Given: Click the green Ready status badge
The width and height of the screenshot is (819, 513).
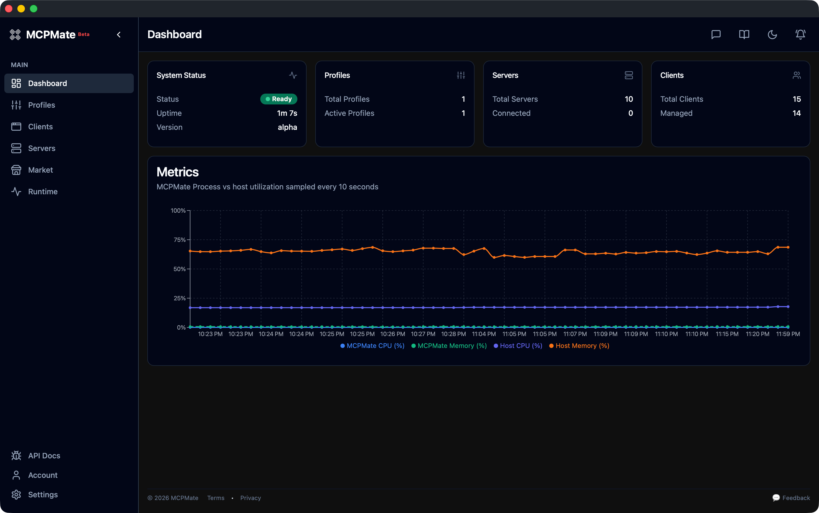Looking at the screenshot, I should pos(278,99).
